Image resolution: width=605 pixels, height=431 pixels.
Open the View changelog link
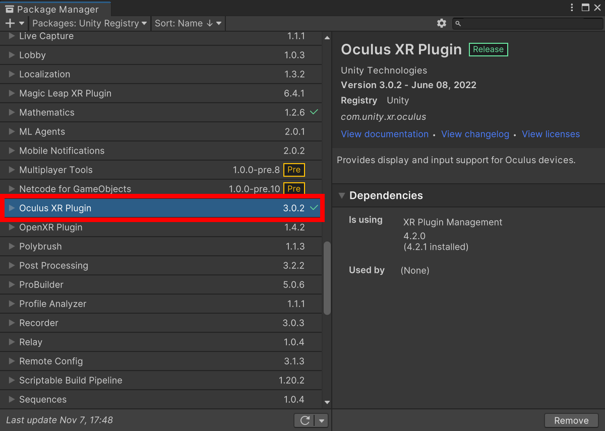tap(475, 134)
